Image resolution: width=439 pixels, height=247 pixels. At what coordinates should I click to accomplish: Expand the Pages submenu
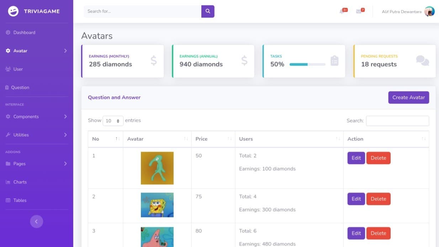(65, 164)
